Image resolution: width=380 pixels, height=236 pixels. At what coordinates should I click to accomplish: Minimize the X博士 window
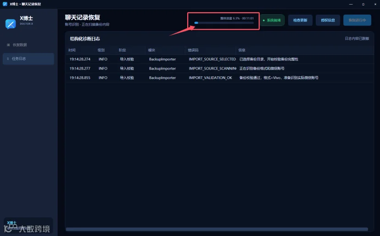click(x=351, y=4)
